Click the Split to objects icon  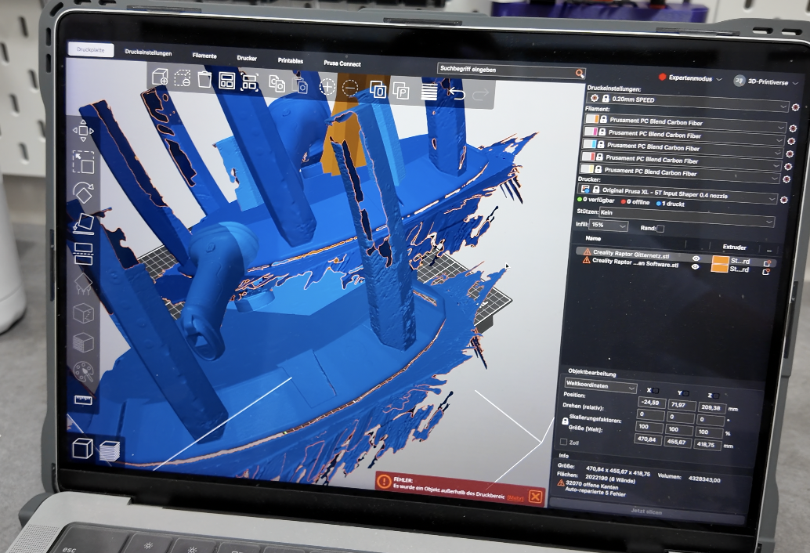tap(378, 90)
